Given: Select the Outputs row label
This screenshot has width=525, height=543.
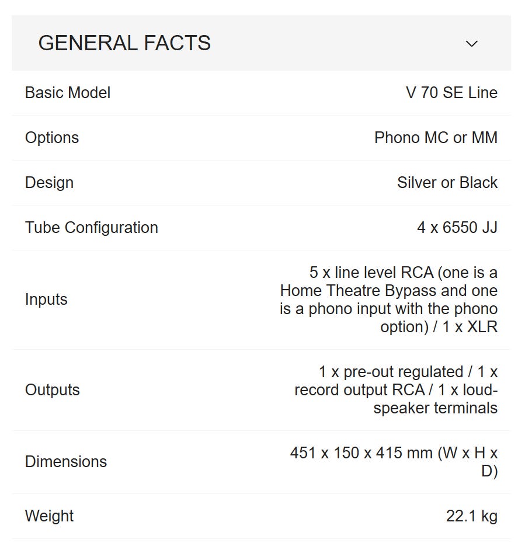Looking at the screenshot, I should point(52,390).
